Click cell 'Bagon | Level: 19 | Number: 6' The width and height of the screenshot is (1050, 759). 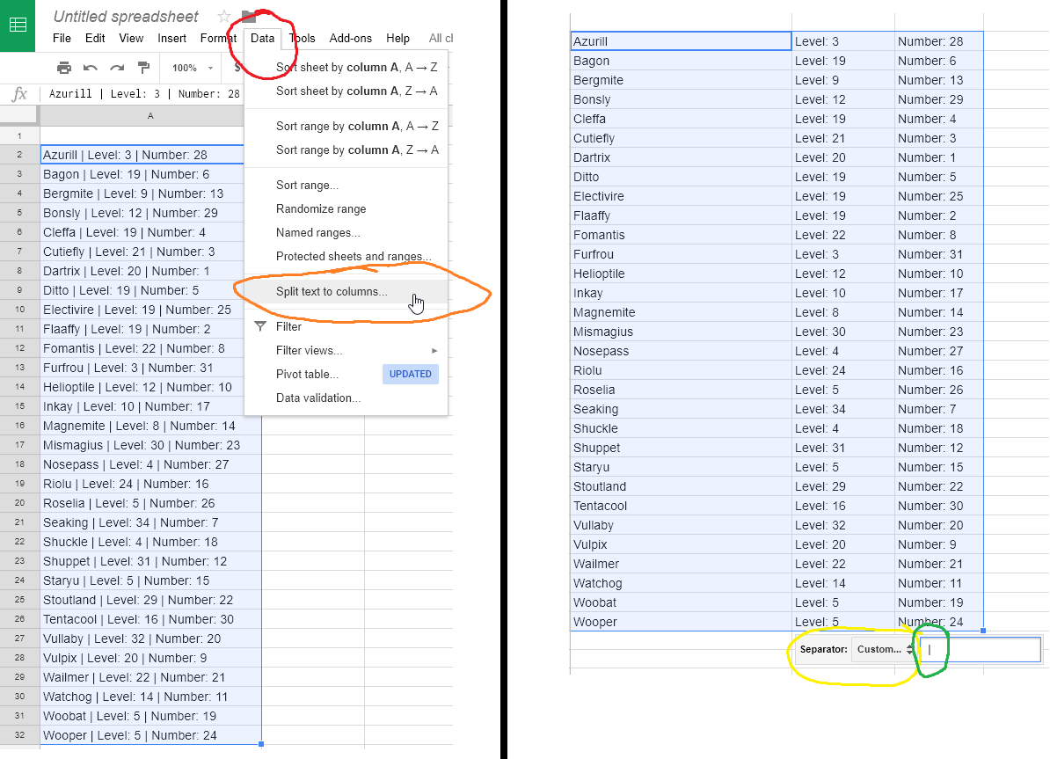point(142,174)
